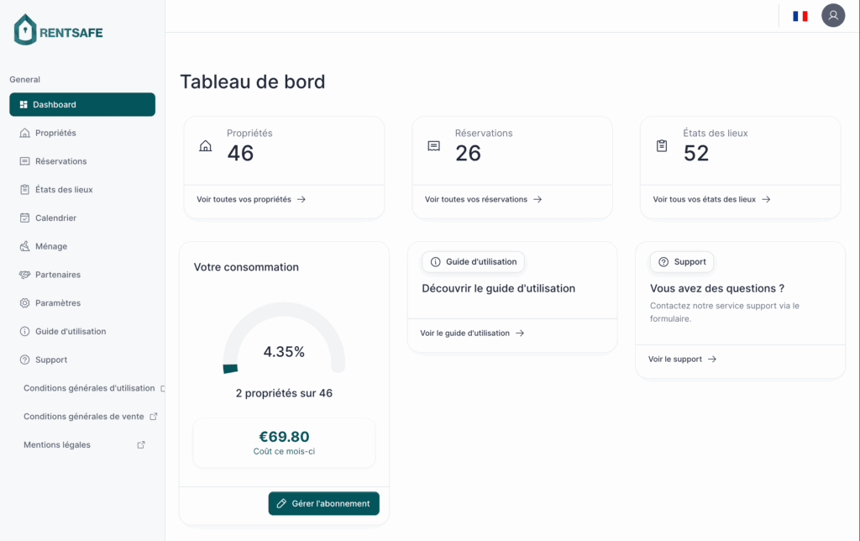The height and width of the screenshot is (541, 860).
Task: Open the Ménage section icon
Action: (x=26, y=246)
